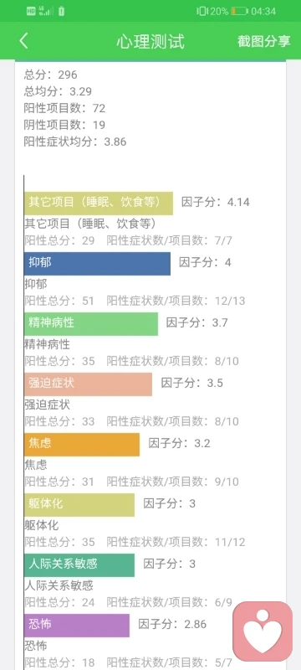Select the purple 恐怖 bar

(x=77, y=625)
